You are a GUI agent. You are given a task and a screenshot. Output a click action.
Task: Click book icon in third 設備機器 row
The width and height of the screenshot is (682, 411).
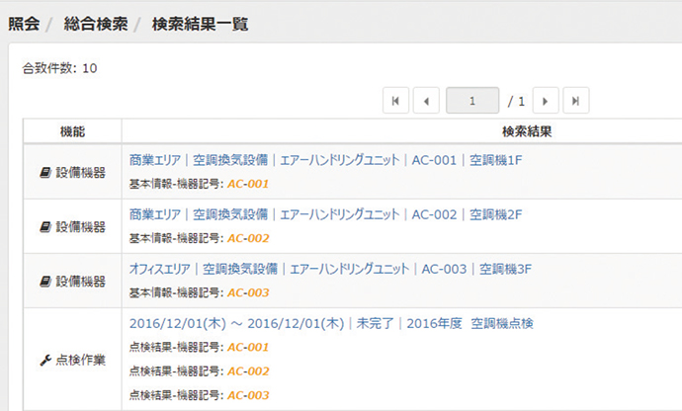(43, 282)
